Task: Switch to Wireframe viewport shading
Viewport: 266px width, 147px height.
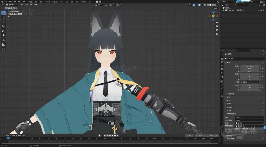Action: [208, 5]
